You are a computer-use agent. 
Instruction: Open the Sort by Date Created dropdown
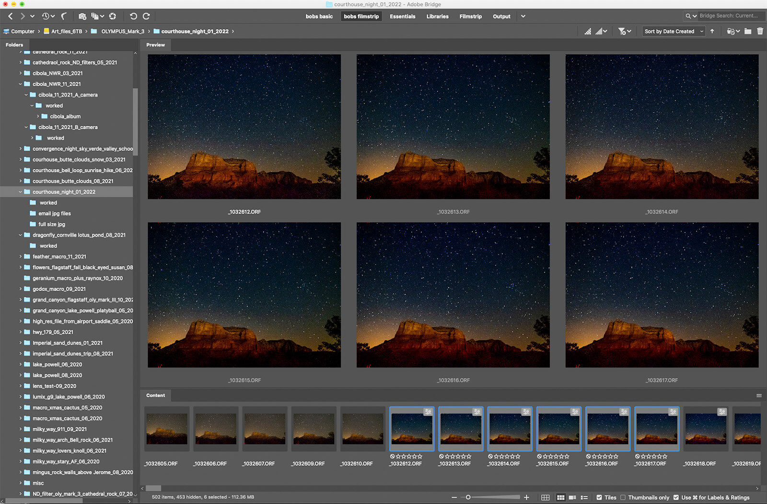(674, 31)
